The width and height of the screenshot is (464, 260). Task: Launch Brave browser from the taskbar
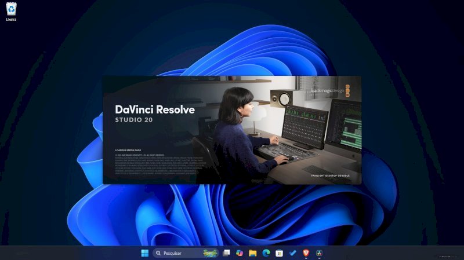click(x=306, y=253)
